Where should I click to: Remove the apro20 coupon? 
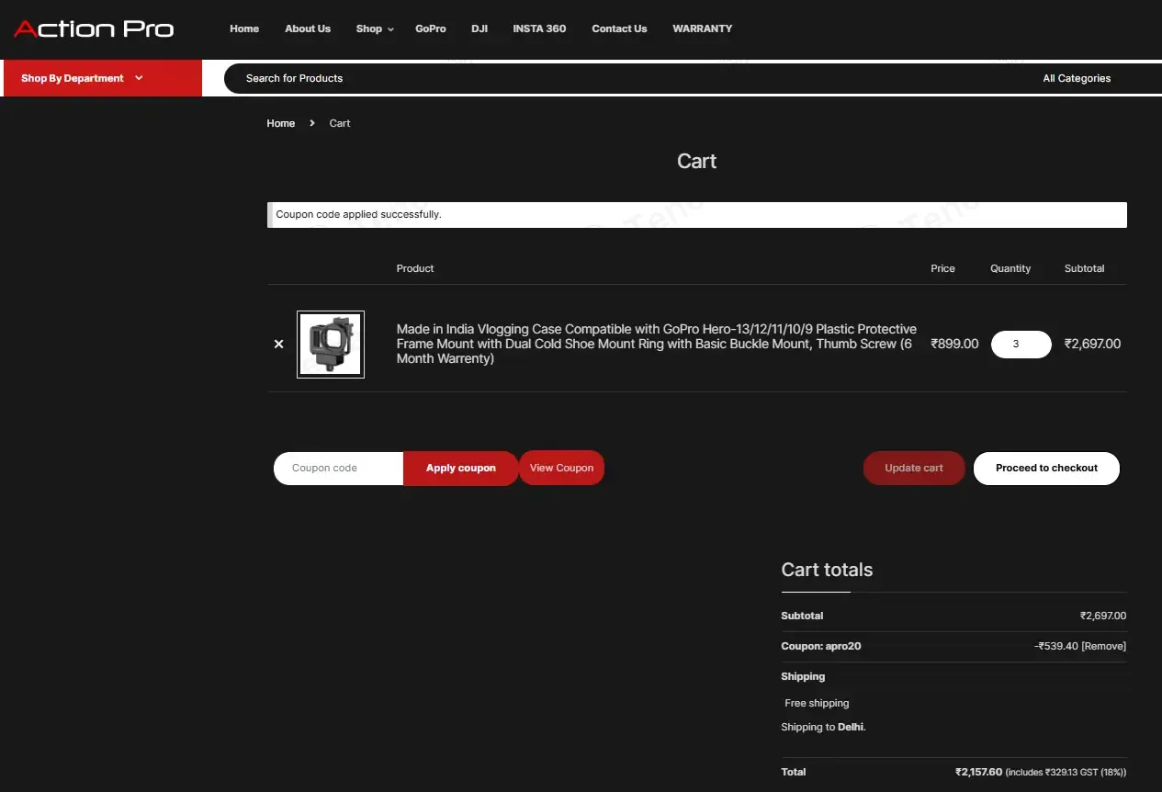pos(1103,647)
